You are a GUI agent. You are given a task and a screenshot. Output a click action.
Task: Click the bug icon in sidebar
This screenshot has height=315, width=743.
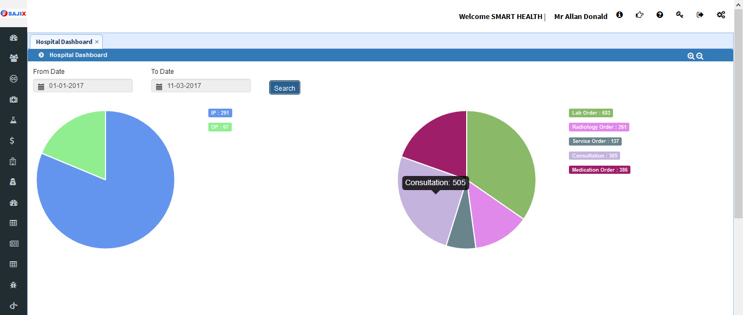tap(14, 285)
